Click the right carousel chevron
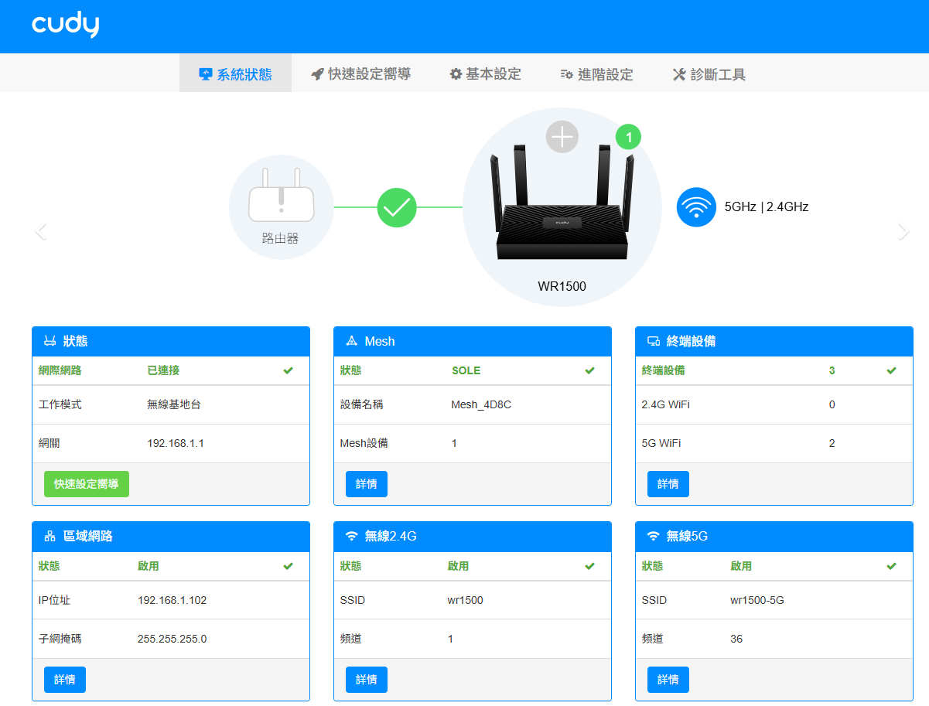929x706 pixels. [x=903, y=231]
